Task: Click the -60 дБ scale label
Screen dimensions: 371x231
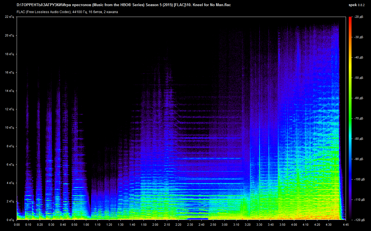Action: (x=358, y=98)
